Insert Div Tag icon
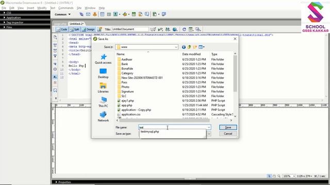This screenshot has height=185, width=330. coord(109,14)
